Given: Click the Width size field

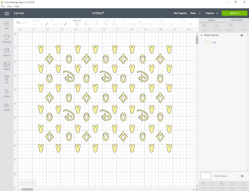Looking at the screenshot, I should tap(130, 24).
